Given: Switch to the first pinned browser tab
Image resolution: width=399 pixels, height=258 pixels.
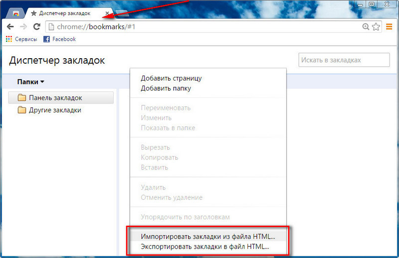Looking at the screenshot, I should click(16, 12).
